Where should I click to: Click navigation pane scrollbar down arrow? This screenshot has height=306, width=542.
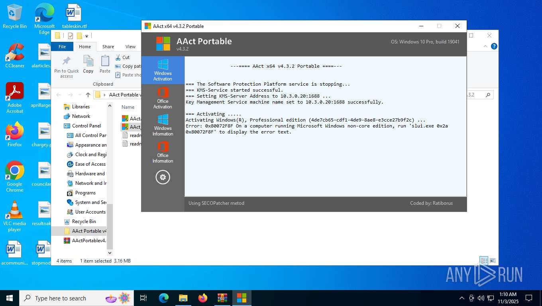click(x=110, y=252)
